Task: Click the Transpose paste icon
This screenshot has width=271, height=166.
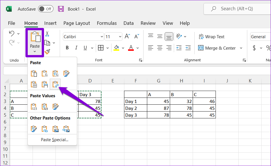Action: click(x=55, y=84)
